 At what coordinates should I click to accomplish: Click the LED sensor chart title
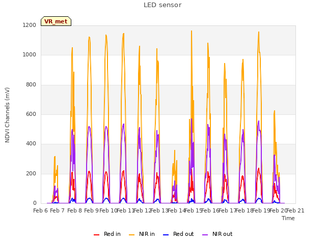[x=162, y=5]
